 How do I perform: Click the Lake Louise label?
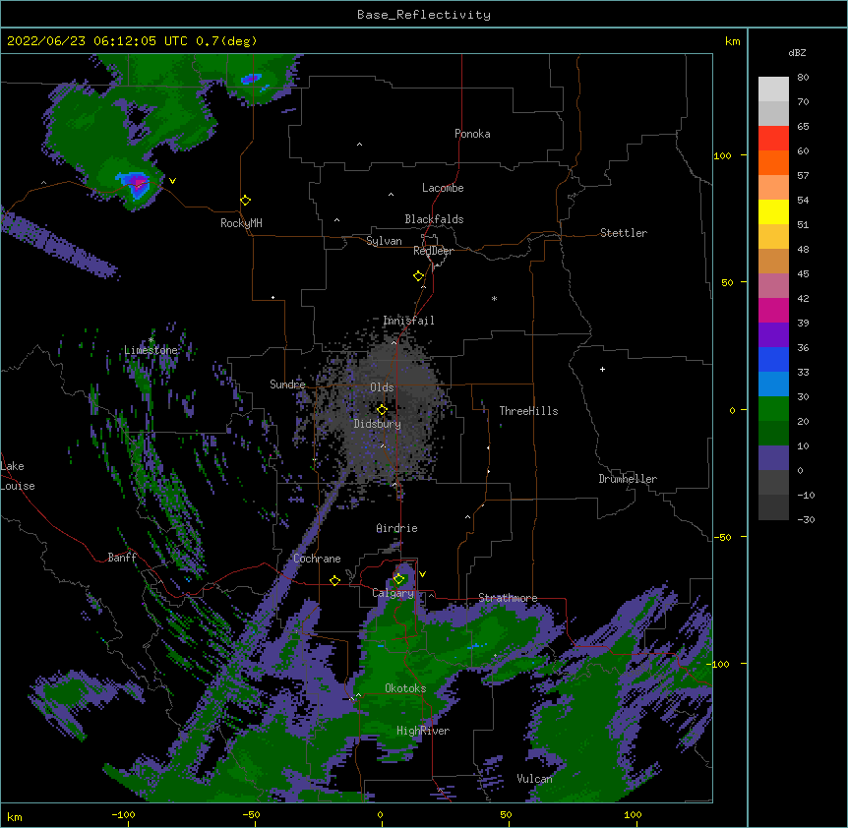pyautogui.click(x=18, y=476)
